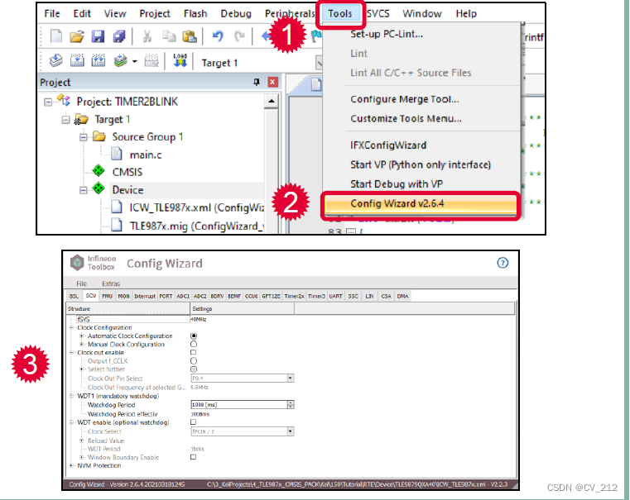Click the Cut scissors icon
This screenshot has width=630, height=500.
click(x=147, y=36)
